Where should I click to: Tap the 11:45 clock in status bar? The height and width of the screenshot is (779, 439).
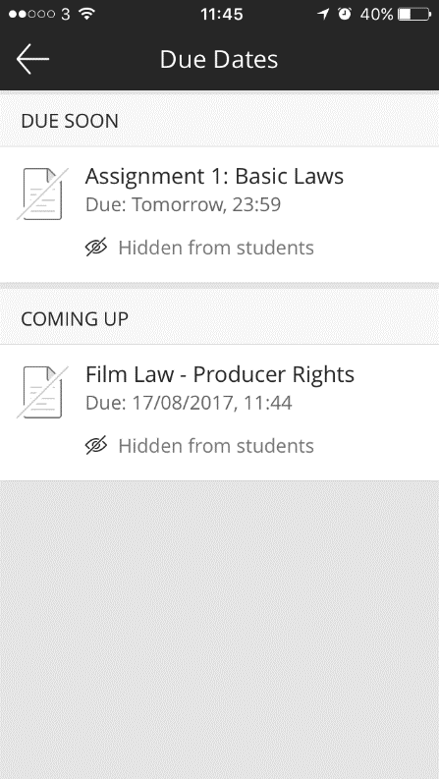(x=222, y=15)
